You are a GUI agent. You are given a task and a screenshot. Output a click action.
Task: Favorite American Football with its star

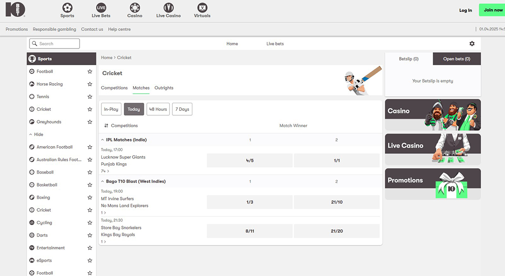click(90, 147)
